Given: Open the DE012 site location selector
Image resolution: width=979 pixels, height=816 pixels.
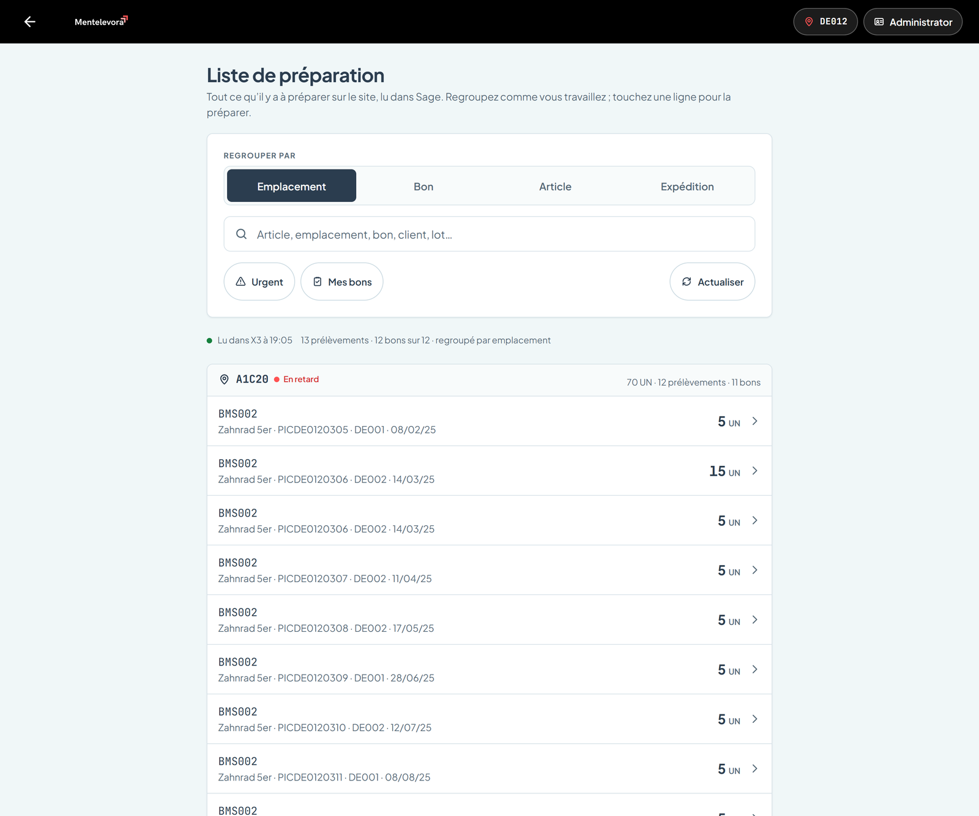Looking at the screenshot, I should (825, 22).
